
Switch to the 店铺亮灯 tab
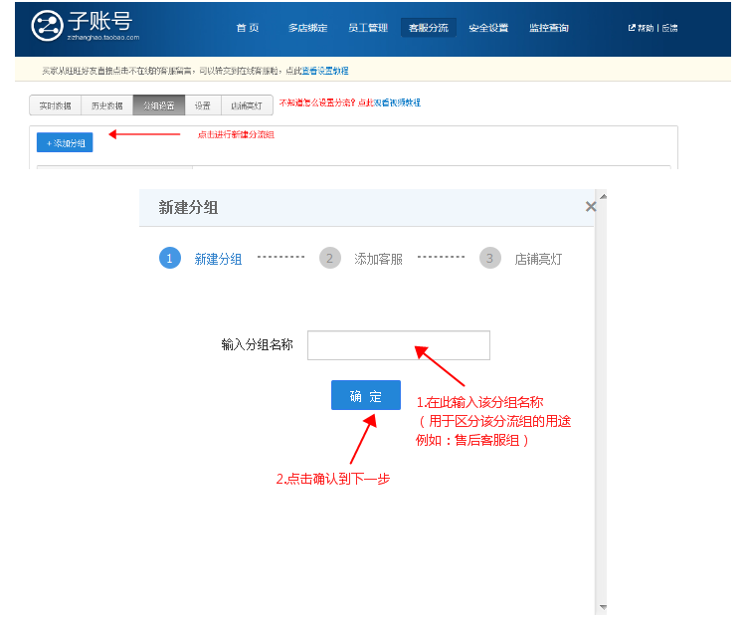pos(247,105)
